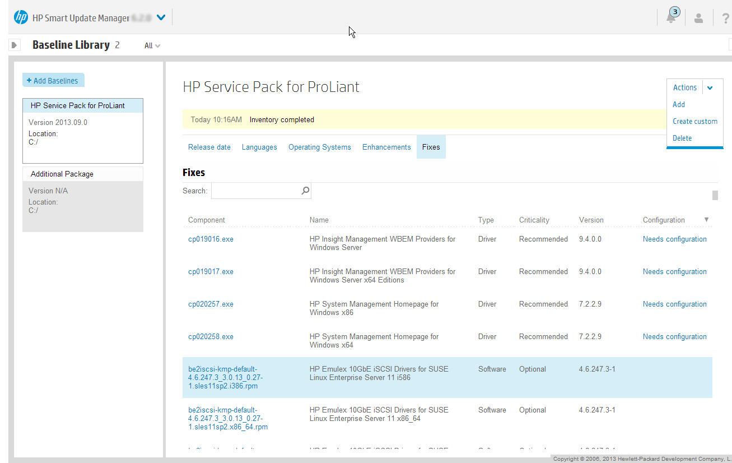Click Version N/A in Additional Package card

[48, 191]
